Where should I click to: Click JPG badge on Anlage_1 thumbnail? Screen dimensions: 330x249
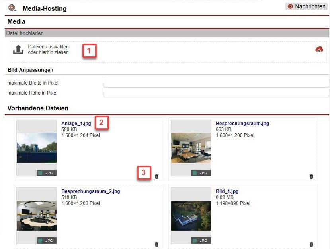[47, 173]
